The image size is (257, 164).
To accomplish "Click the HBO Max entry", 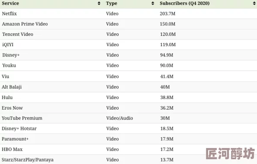I will pyautogui.click(x=12, y=149).
